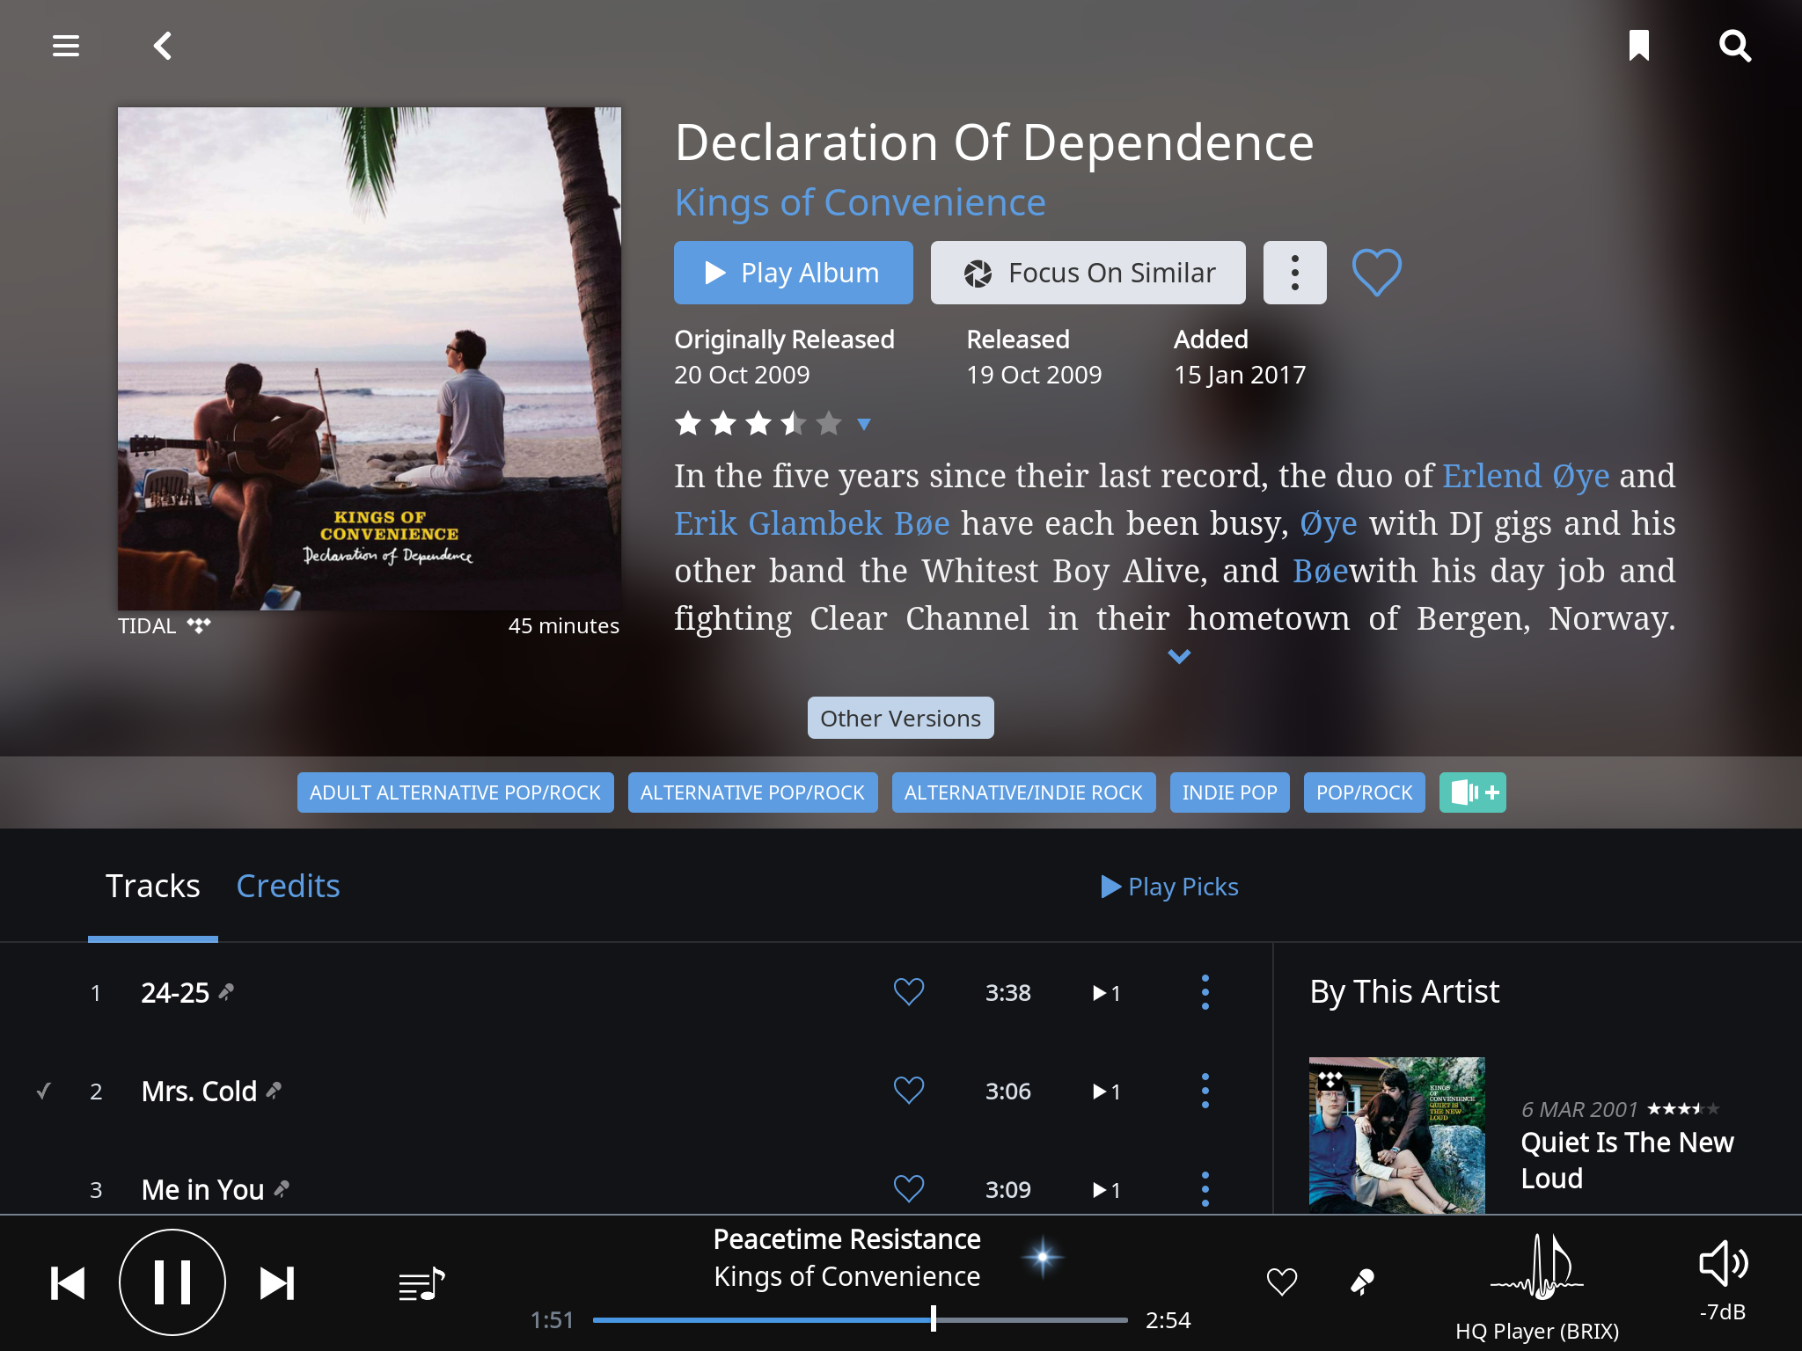Click Play Picks
The height and width of the screenshot is (1351, 1802).
point(1169,887)
